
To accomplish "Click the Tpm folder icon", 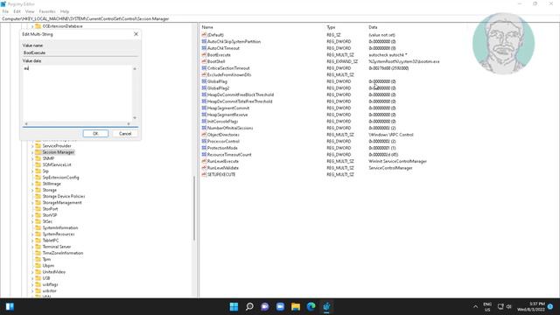I will click(x=38, y=259).
